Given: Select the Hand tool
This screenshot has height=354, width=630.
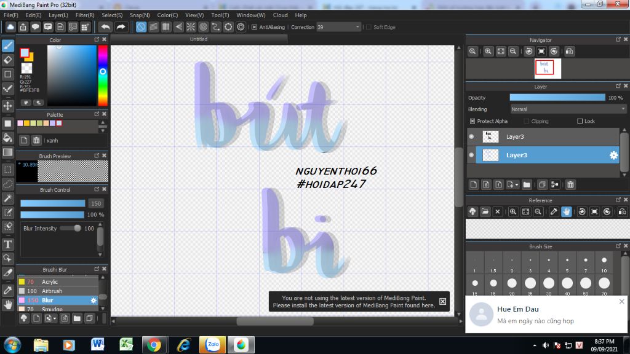Looking at the screenshot, I should [7, 305].
